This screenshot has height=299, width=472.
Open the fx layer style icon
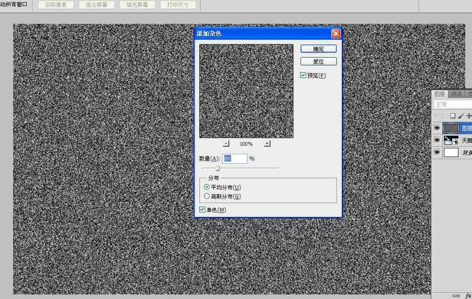point(468,296)
